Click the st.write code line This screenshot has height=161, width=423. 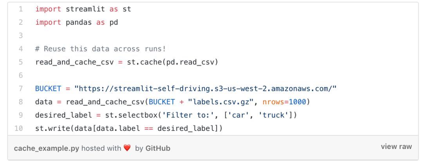tap(129, 129)
